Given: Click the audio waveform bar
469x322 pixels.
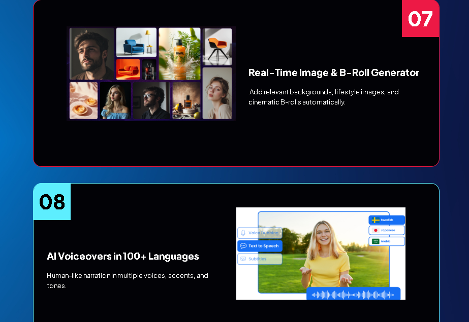Looking at the screenshot, I should coord(353,295).
